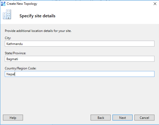Focus the City input field
Viewport: 159px width, 125px height.
(80, 44)
